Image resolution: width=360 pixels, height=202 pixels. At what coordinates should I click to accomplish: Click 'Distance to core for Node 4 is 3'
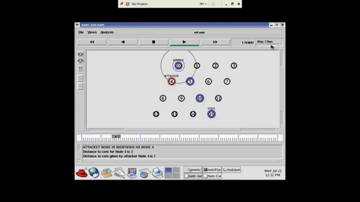pos(108,151)
